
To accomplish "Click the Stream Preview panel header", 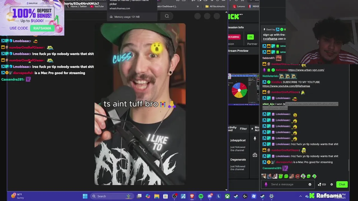I will click(238, 51).
